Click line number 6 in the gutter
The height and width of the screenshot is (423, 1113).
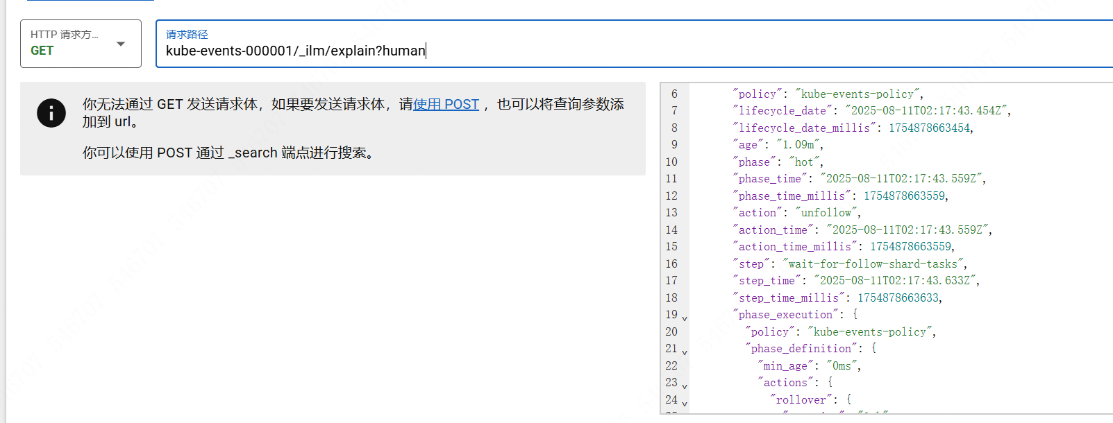673,94
